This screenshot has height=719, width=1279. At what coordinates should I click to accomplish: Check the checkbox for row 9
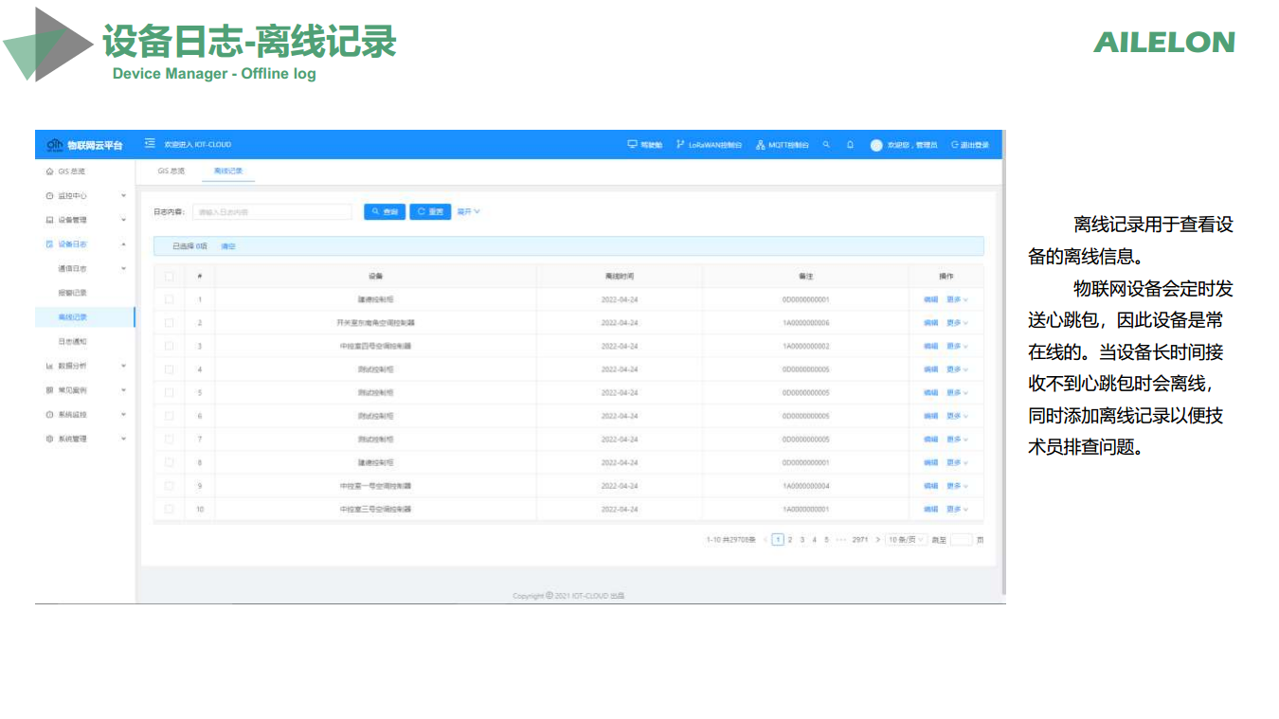tap(170, 486)
